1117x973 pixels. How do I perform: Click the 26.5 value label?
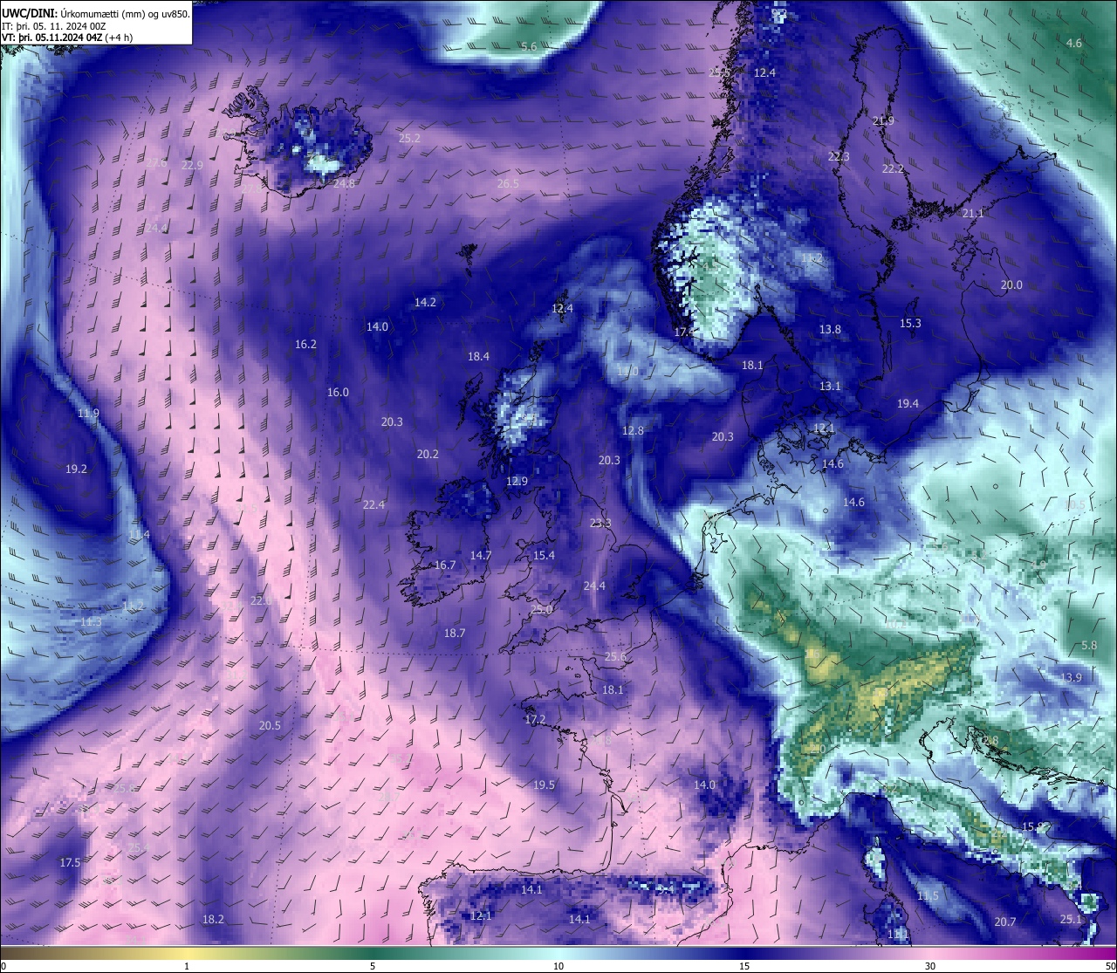pos(508,183)
